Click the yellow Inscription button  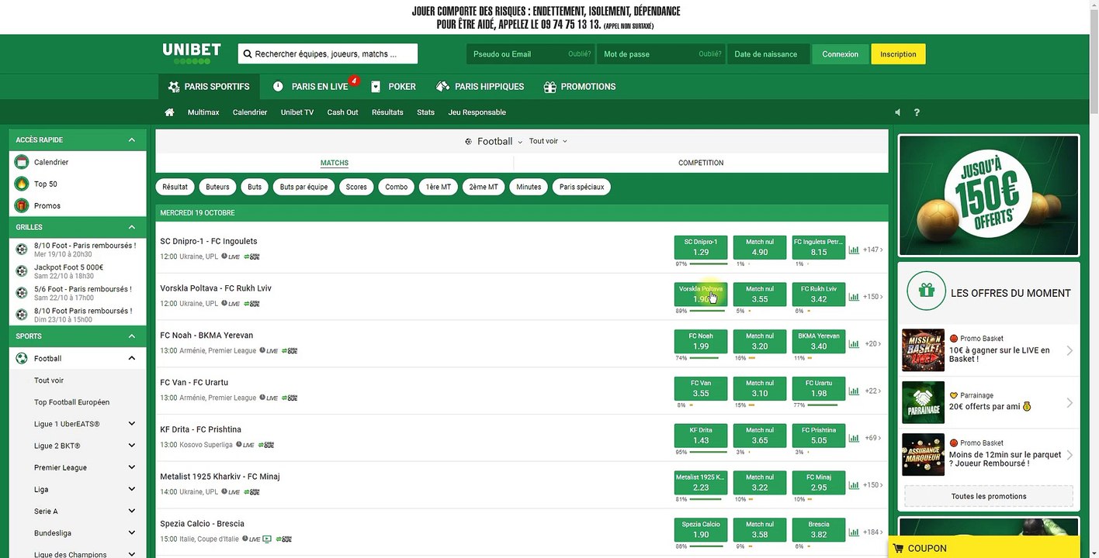coord(898,54)
